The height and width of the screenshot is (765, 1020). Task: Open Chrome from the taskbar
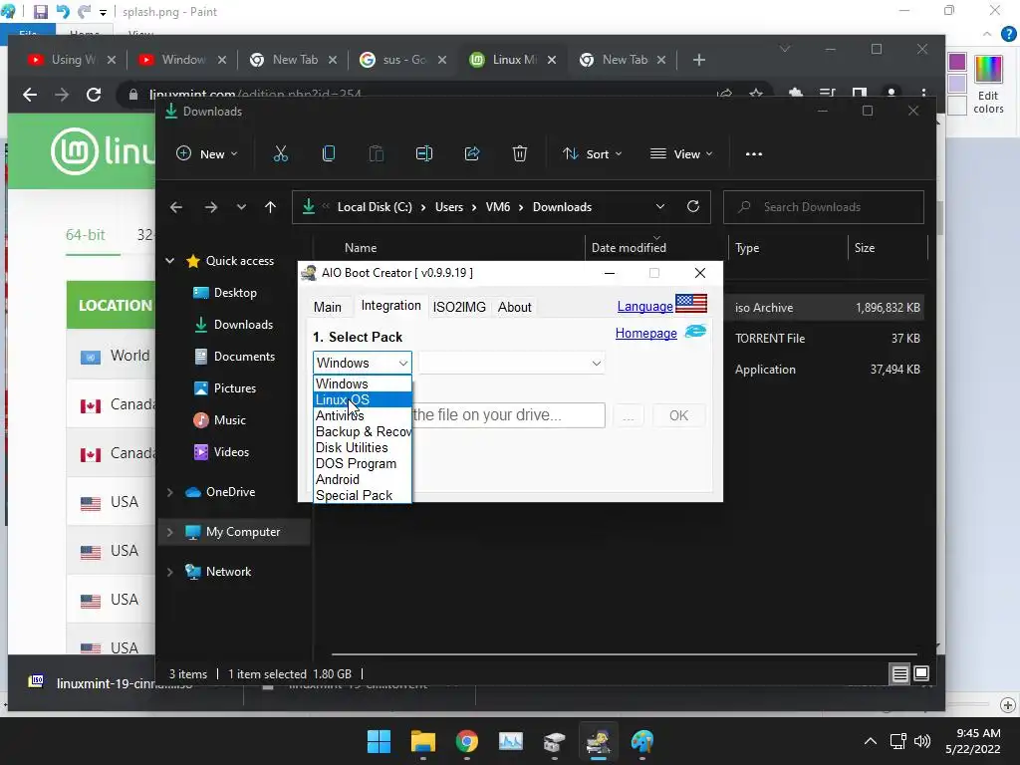(x=466, y=741)
